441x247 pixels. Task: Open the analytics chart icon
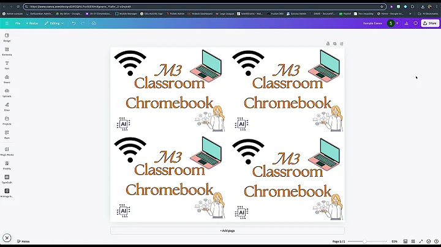tap(407, 23)
